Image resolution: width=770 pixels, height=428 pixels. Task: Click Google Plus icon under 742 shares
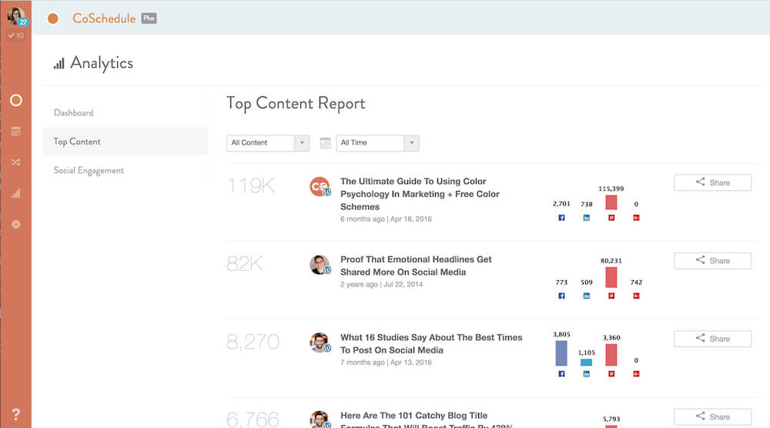(637, 296)
